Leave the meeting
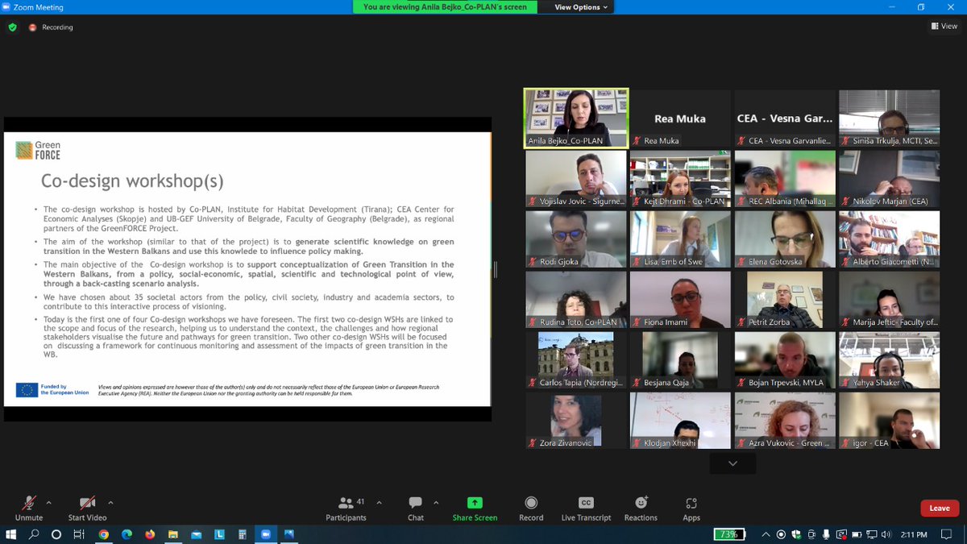Viewport: 967px width, 544px height. [940, 509]
